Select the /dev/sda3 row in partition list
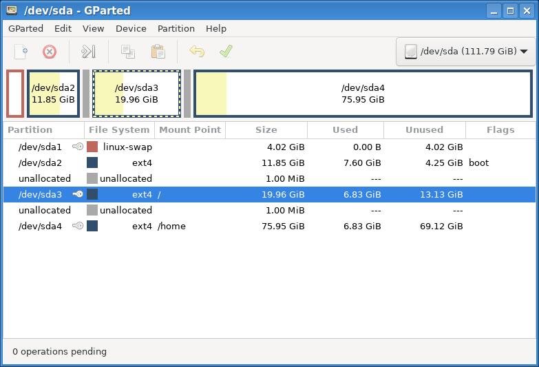539x367 pixels. 270,194
